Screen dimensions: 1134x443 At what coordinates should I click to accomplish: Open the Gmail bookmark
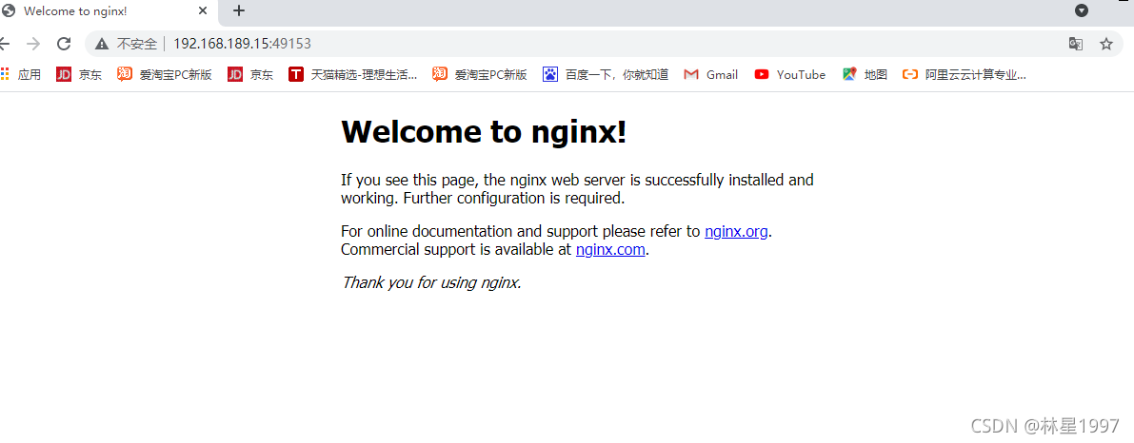tap(711, 74)
